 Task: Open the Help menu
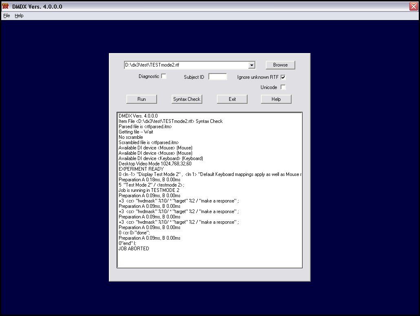(19, 16)
